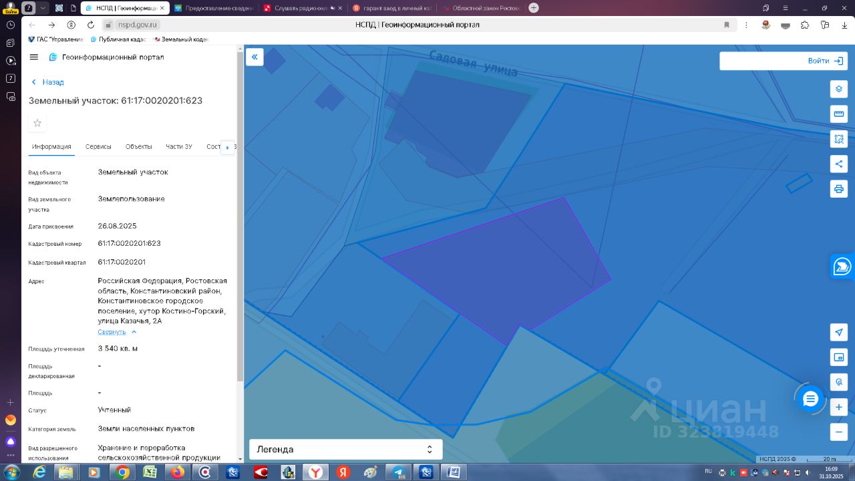Viewport: 855px width, 481px height.
Task: Expand the Легенда dropdown
Action: click(346, 450)
